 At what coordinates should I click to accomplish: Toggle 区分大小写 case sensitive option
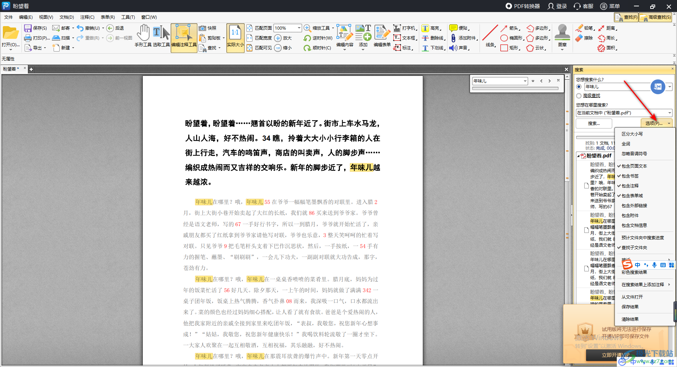pyautogui.click(x=632, y=134)
